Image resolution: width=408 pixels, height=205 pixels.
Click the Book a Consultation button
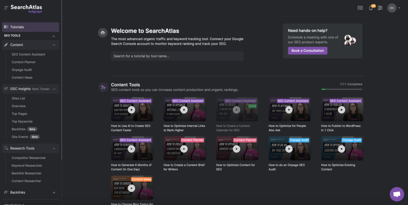click(x=308, y=51)
